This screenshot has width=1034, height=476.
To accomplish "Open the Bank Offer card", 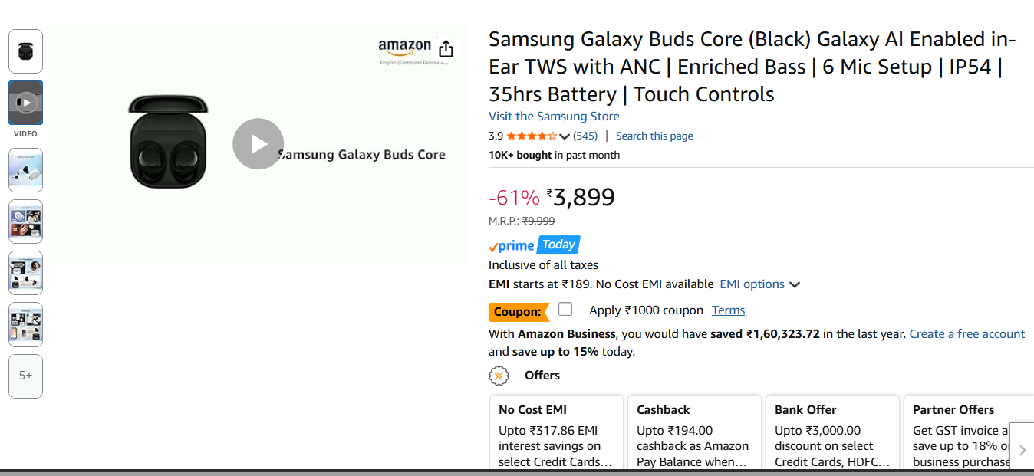I will tap(831, 435).
